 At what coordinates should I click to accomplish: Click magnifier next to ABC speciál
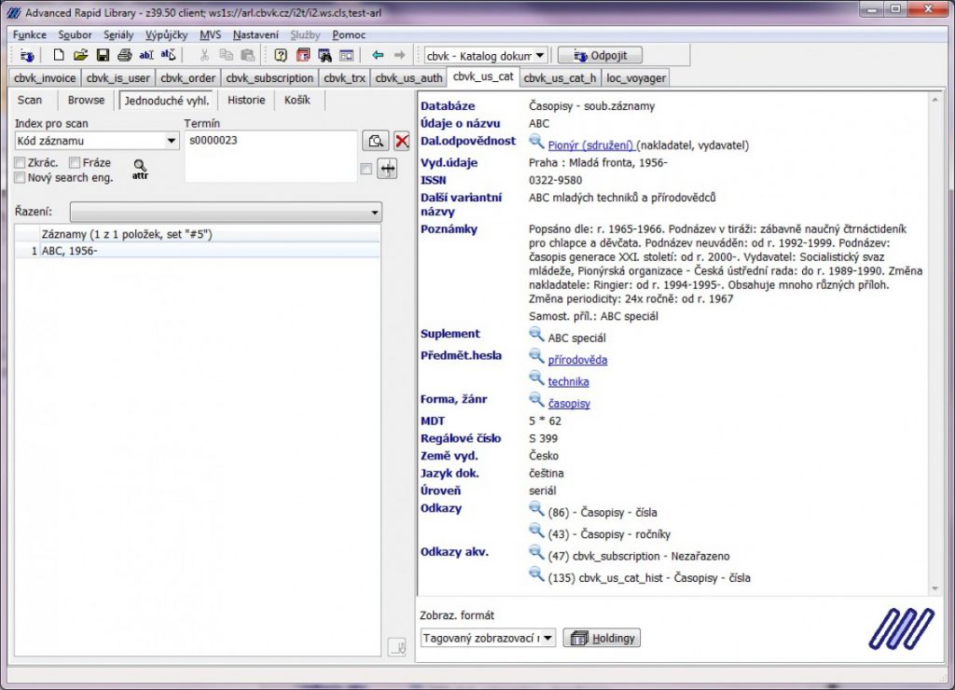pyautogui.click(x=536, y=335)
